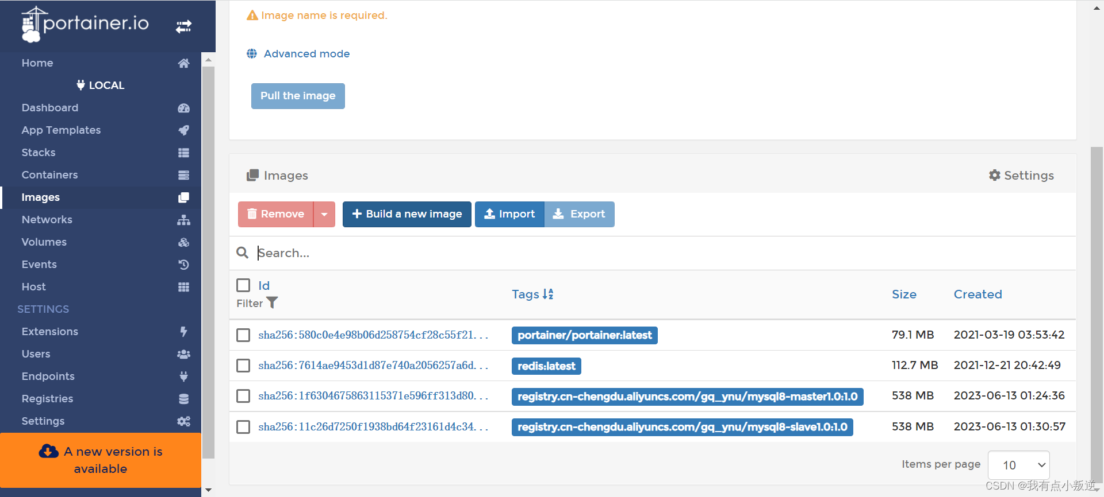Viewport: 1104px width, 497px height.
Task: Click the cloud download update icon
Action: [x=49, y=452]
